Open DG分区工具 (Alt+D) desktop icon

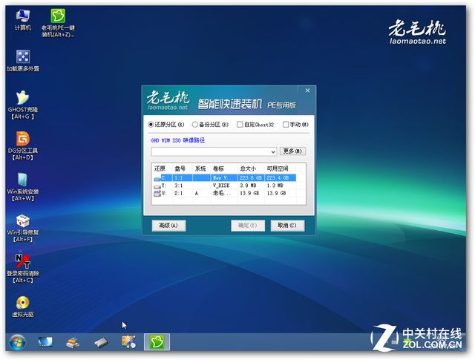tap(23, 145)
